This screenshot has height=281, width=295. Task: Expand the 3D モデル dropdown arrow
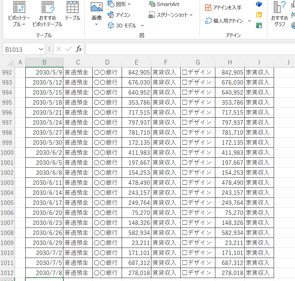[142, 25]
